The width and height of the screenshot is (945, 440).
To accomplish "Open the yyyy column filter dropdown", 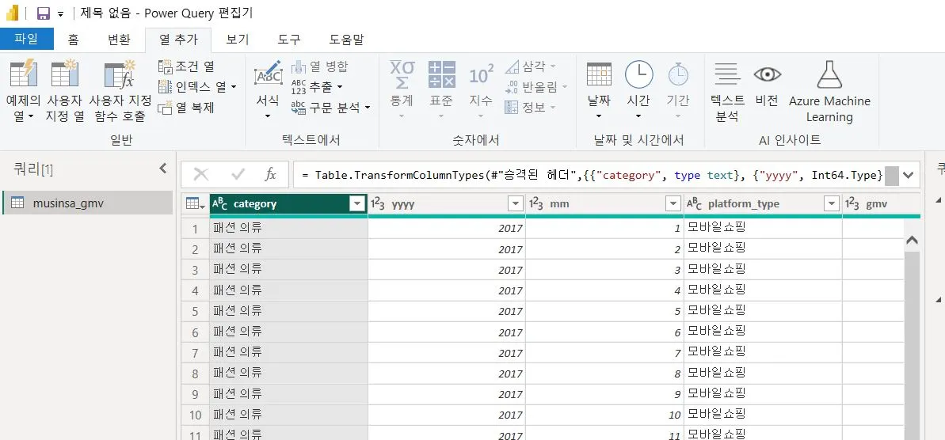I will point(516,204).
